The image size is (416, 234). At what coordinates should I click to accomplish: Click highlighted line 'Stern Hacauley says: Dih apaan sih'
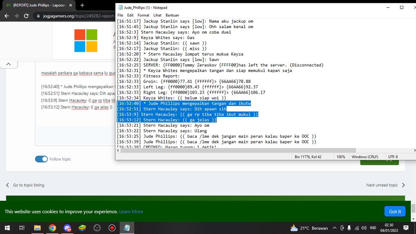(172, 109)
